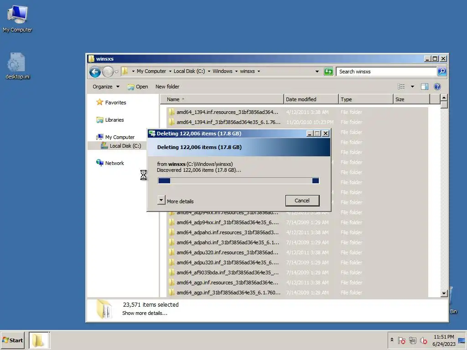The width and height of the screenshot is (467, 350).
Task: Click Show more details in details pane
Action: tap(145, 313)
